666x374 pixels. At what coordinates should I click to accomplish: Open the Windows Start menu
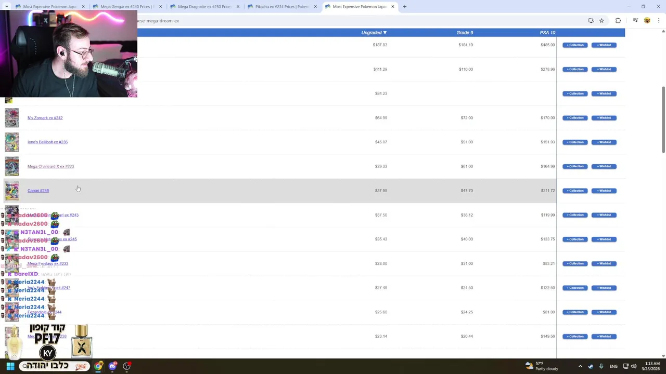pyautogui.click(x=10, y=366)
